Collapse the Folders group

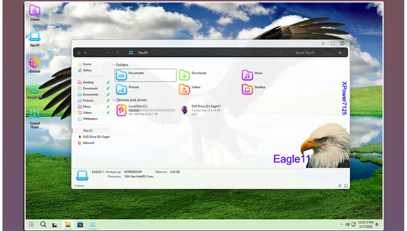tap(114, 65)
